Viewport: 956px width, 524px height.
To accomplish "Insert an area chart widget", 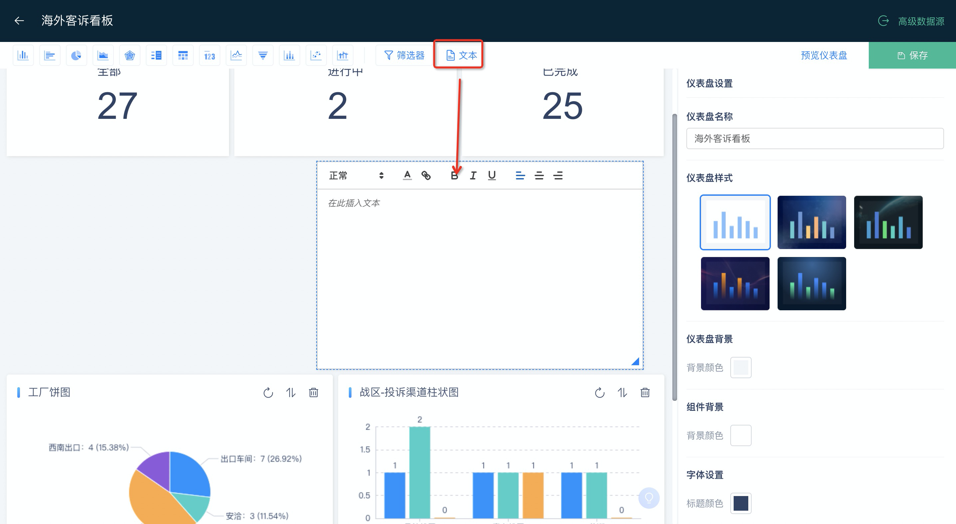I will click(103, 55).
